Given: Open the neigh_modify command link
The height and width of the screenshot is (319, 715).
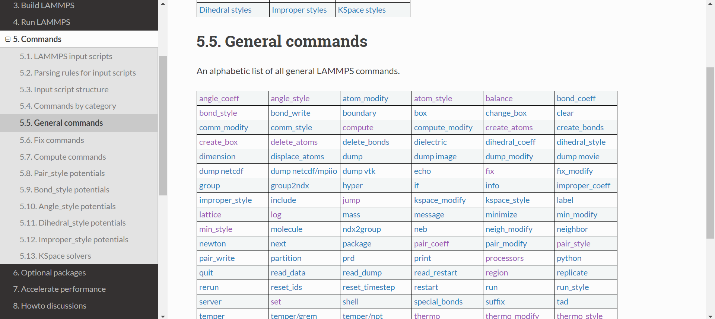Looking at the screenshot, I should pos(509,229).
